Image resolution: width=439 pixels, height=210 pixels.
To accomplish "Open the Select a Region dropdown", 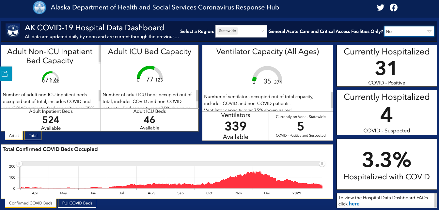I will pos(241,31).
